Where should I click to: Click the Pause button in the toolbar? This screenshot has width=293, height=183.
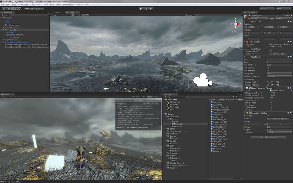pyautogui.click(x=146, y=9)
